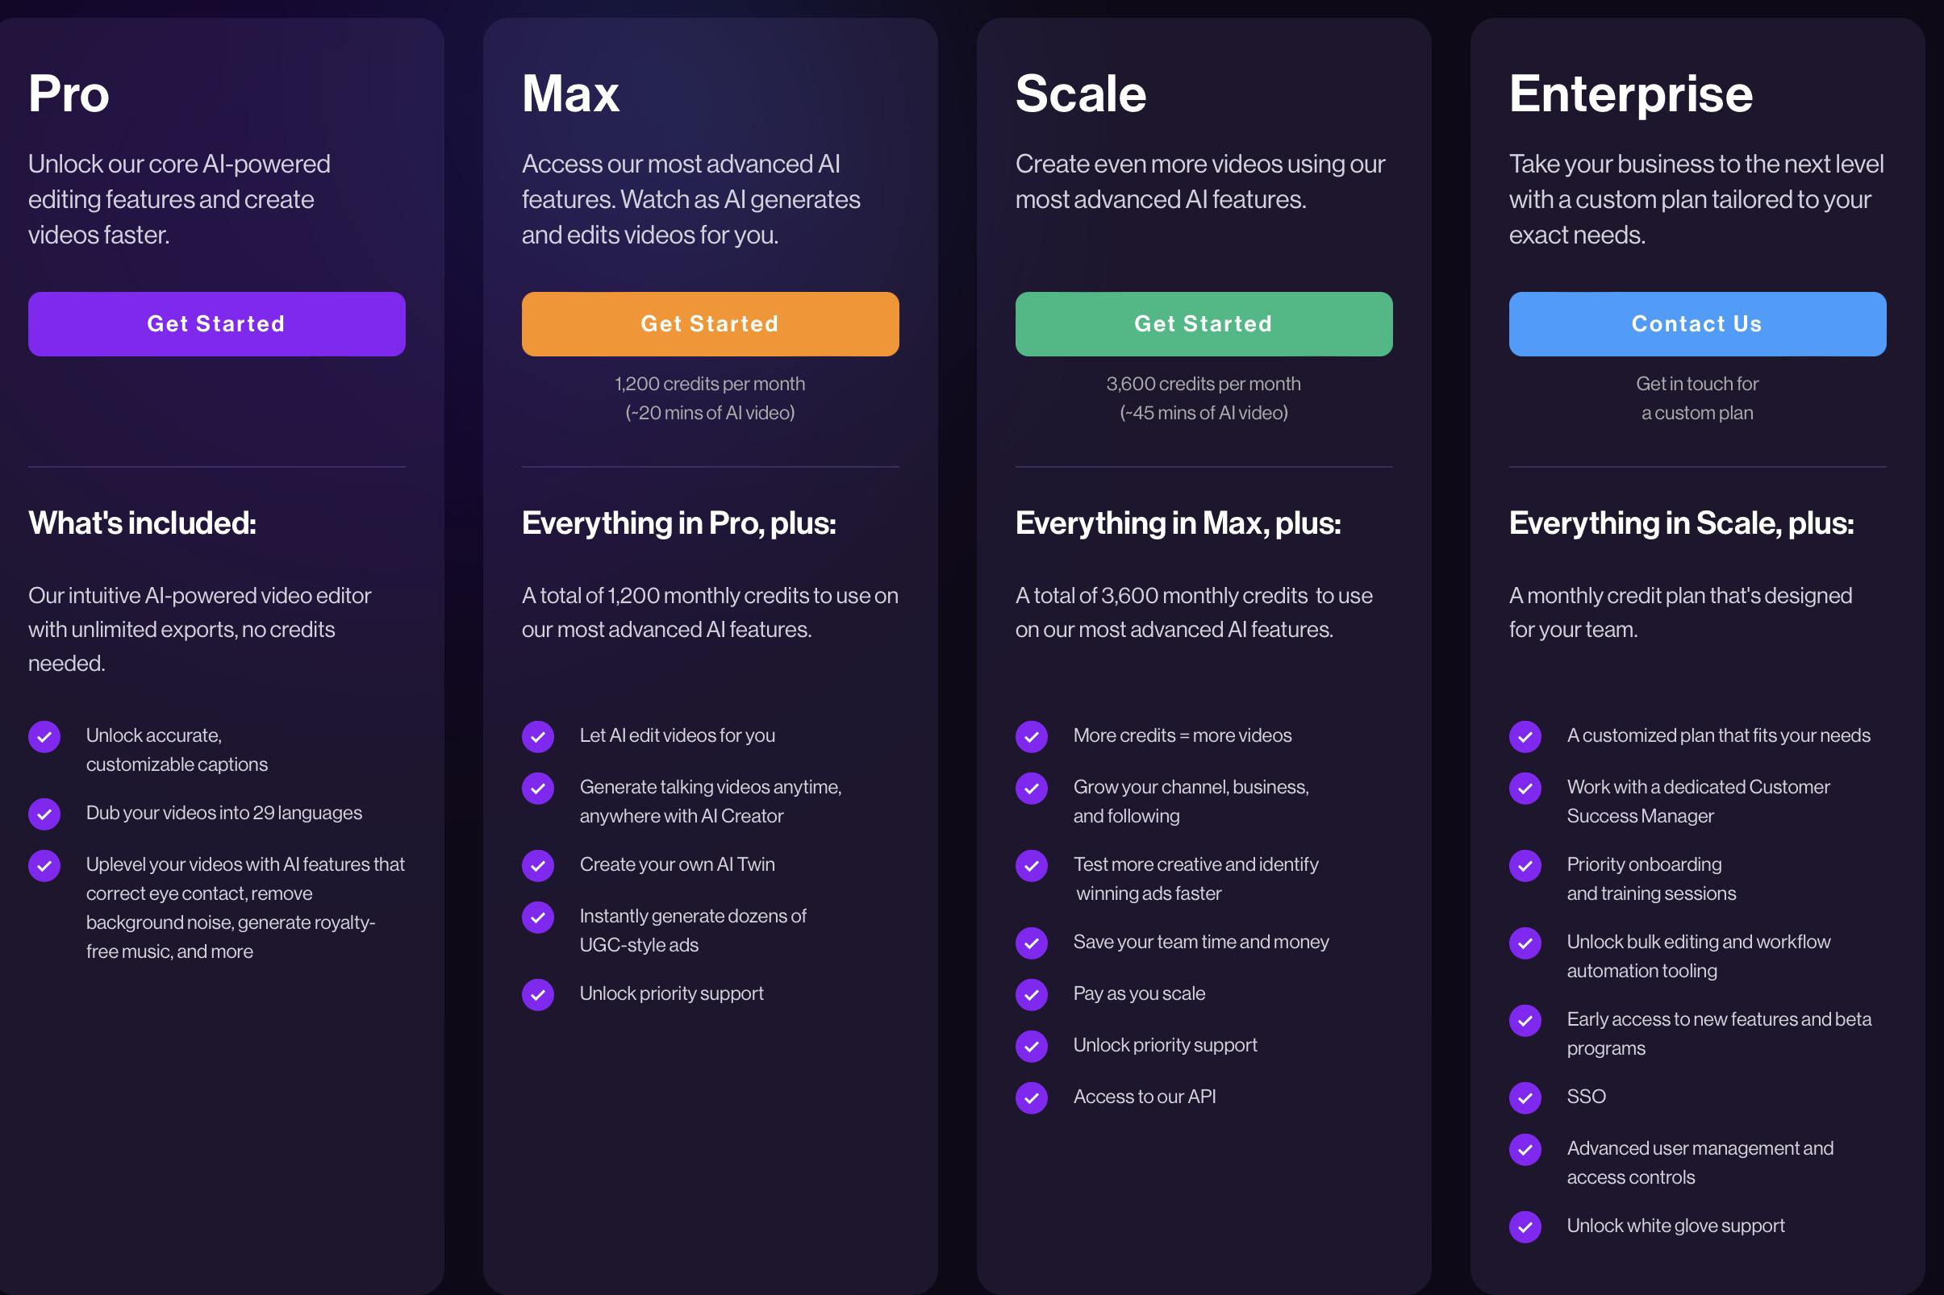
Task: Click the checkmark icon beside SSO
Action: pyautogui.click(x=1525, y=1097)
